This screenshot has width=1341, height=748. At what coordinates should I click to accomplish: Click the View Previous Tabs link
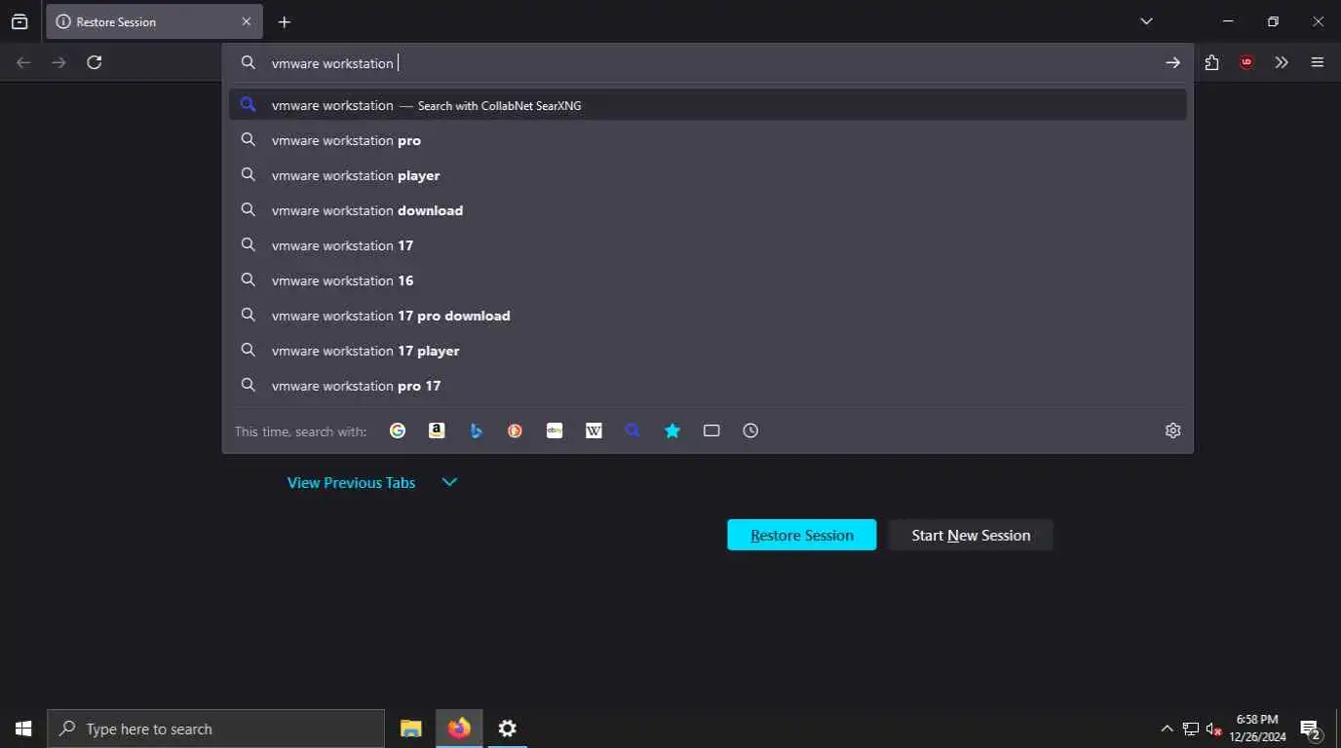pos(351,482)
